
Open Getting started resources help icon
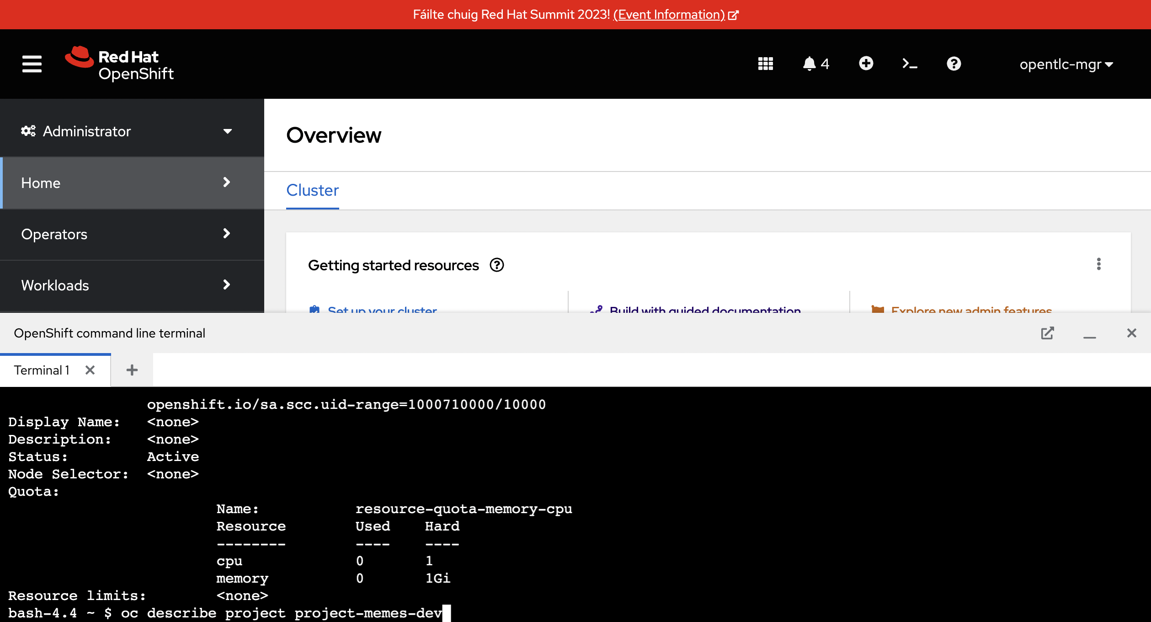[x=496, y=265]
